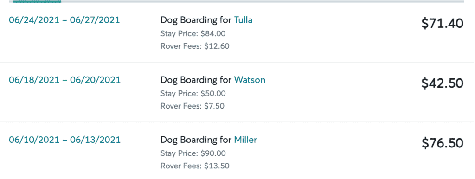Click the Stay Price $90.00 line

193,153
